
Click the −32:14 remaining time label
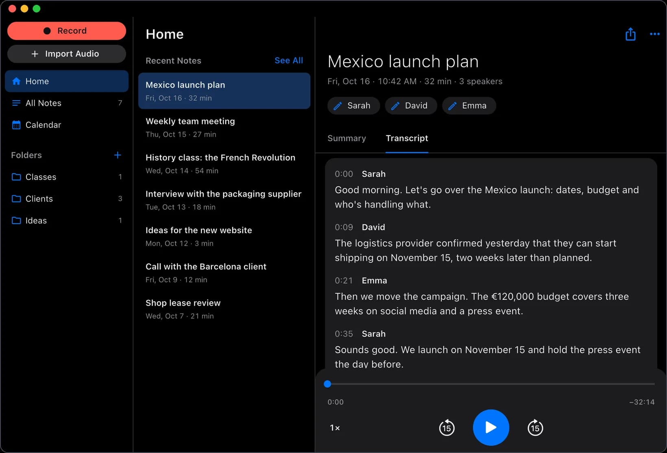(642, 402)
